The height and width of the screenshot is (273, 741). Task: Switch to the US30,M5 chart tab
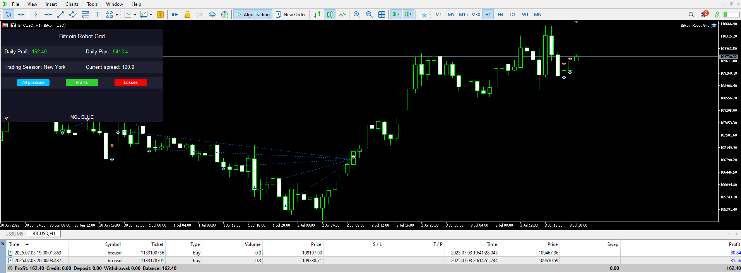click(x=14, y=234)
